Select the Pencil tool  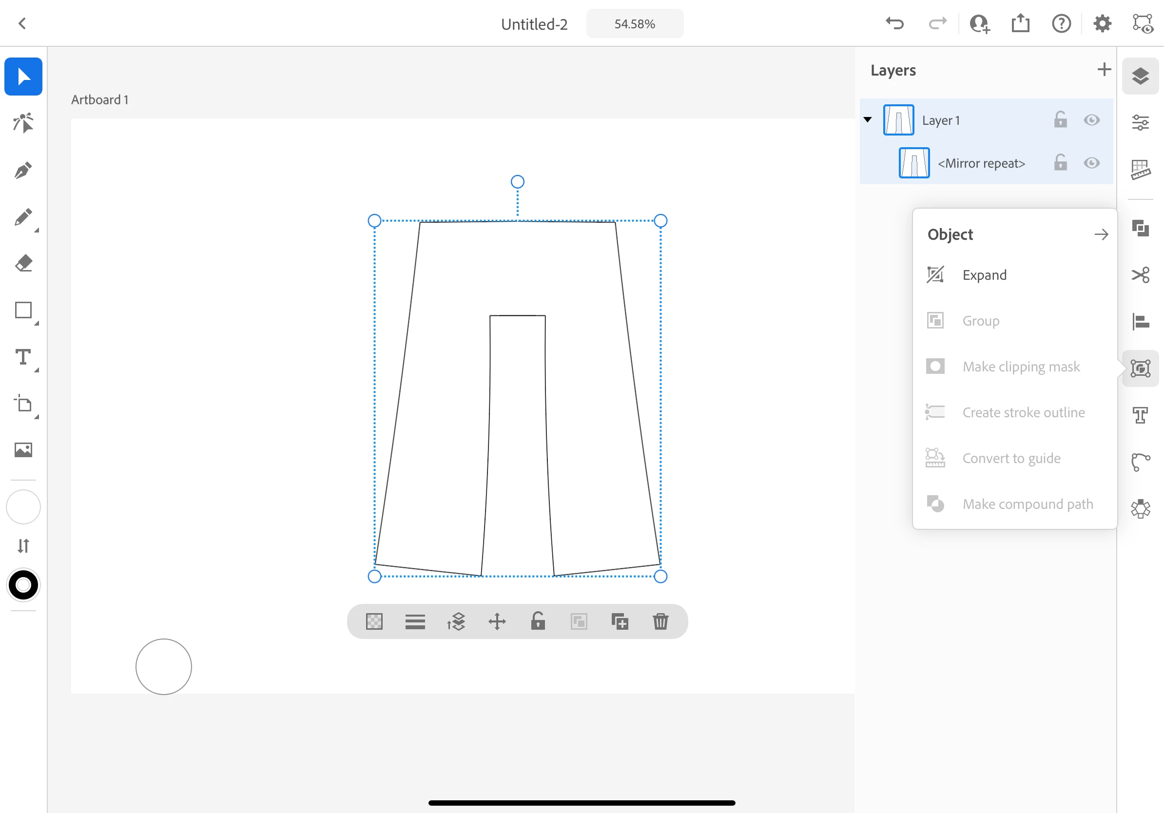(x=23, y=217)
